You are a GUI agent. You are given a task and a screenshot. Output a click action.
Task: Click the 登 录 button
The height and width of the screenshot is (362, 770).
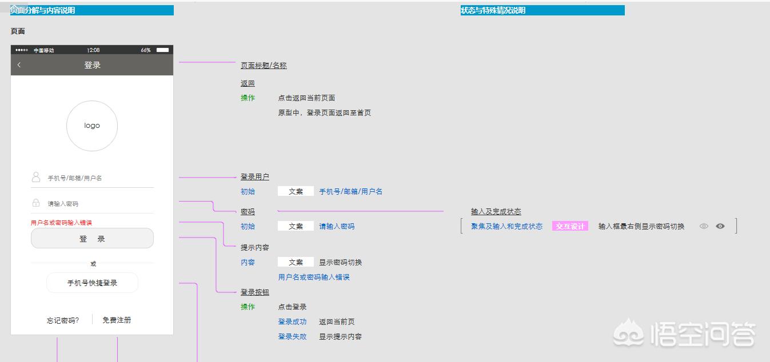[92, 239]
